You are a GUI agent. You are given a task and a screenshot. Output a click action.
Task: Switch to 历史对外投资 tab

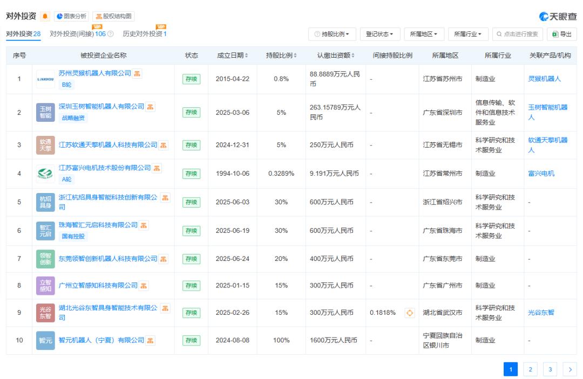[x=143, y=35]
